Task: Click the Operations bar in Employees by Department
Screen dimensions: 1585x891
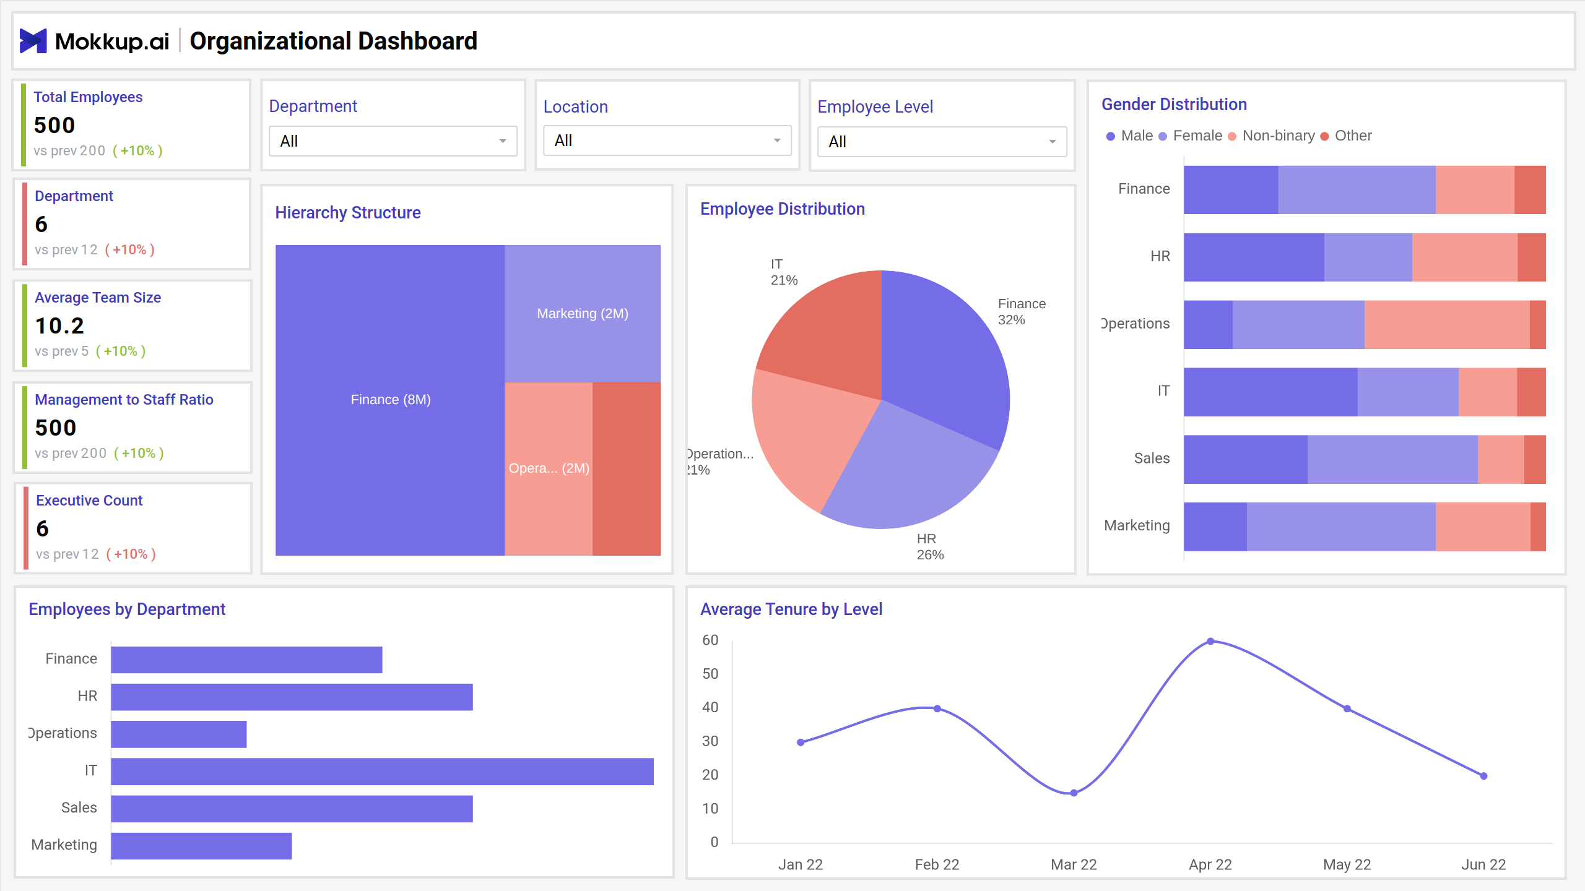Action: point(179,734)
